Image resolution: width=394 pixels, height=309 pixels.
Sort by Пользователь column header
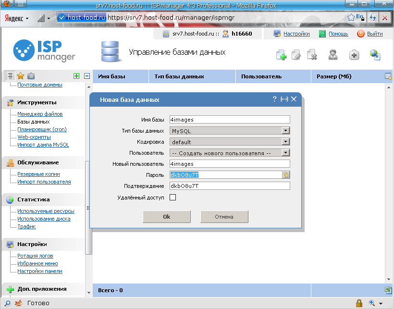pyautogui.click(x=261, y=76)
